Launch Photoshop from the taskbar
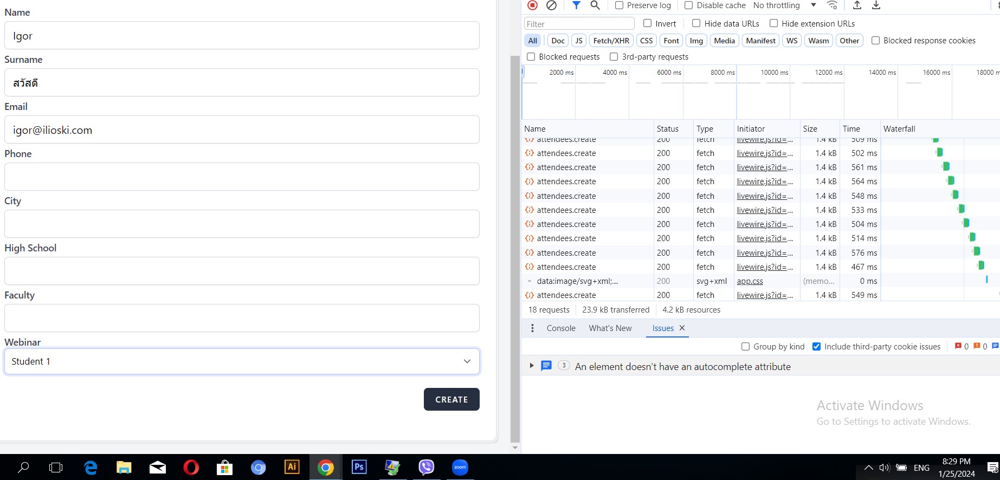This screenshot has height=480, width=1000. [359, 467]
